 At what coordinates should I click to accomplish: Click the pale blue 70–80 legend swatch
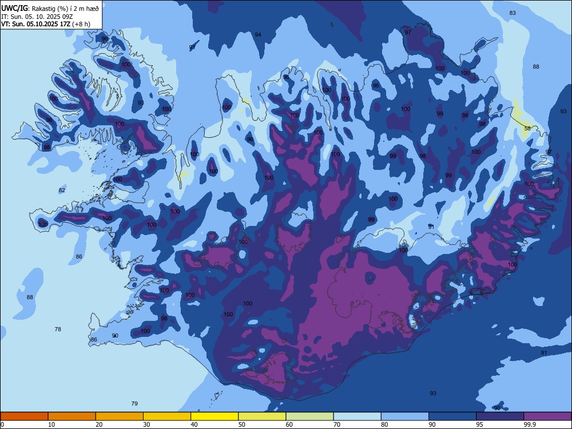[x=357, y=416]
